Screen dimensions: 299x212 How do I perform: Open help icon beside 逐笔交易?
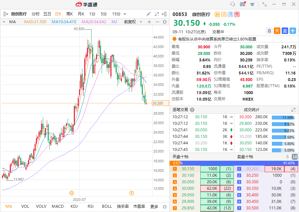click(x=192, y=110)
